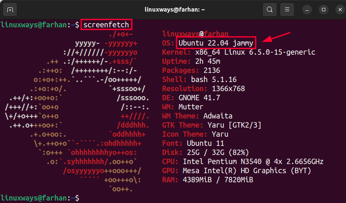Click the DE value GNOME 41.7

tap(199, 97)
